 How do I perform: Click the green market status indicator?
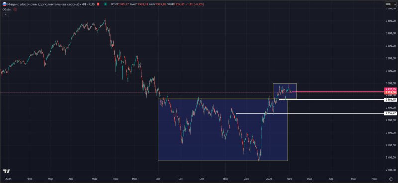pyautogui.click(x=105, y=4)
